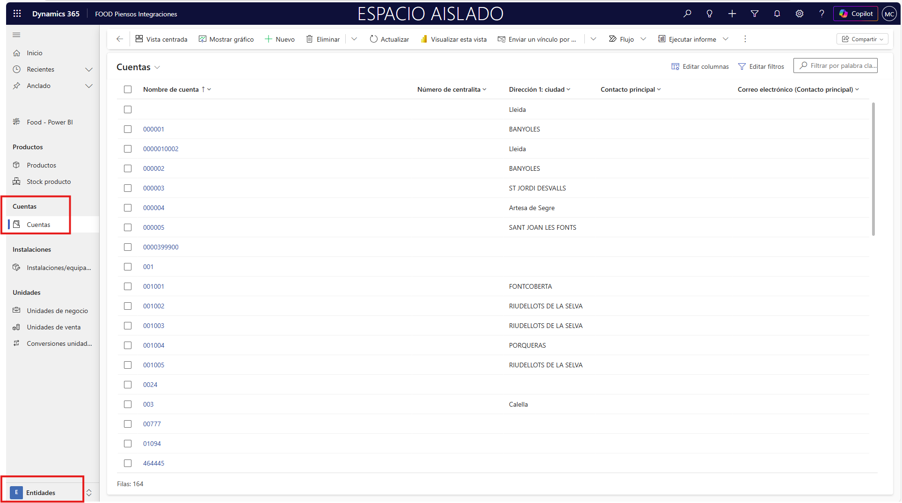The height and width of the screenshot is (503, 902).
Task: Go to Stock producto in sidebar
Action: point(49,182)
